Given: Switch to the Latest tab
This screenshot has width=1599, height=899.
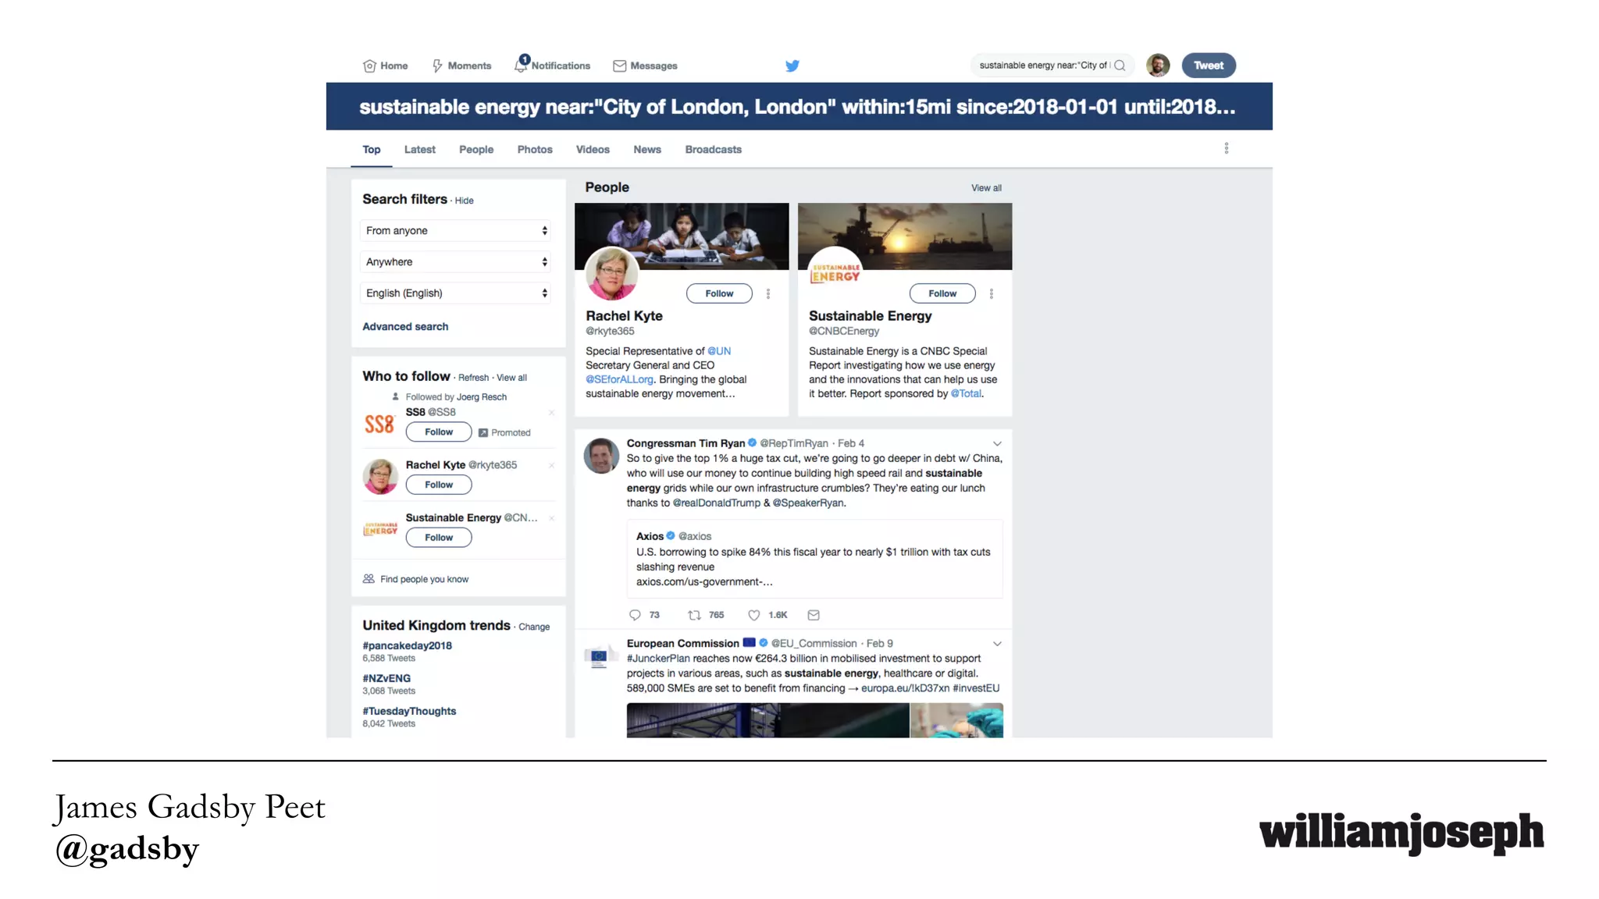Looking at the screenshot, I should [x=419, y=149].
